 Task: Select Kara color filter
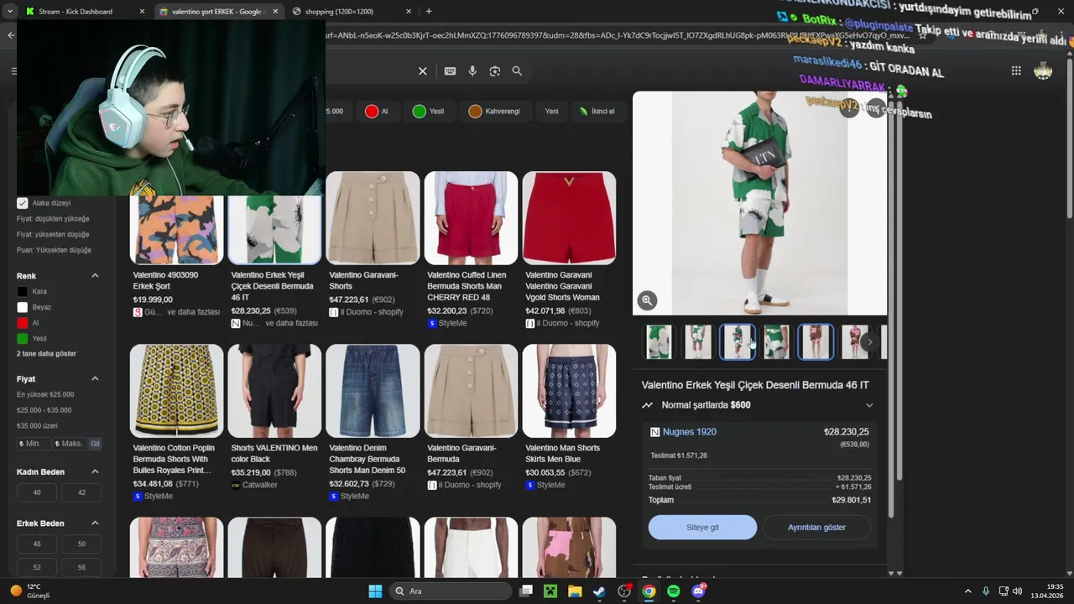[x=23, y=292]
